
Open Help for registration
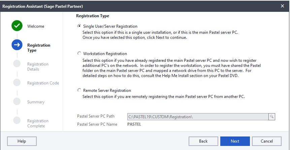tap(22, 141)
